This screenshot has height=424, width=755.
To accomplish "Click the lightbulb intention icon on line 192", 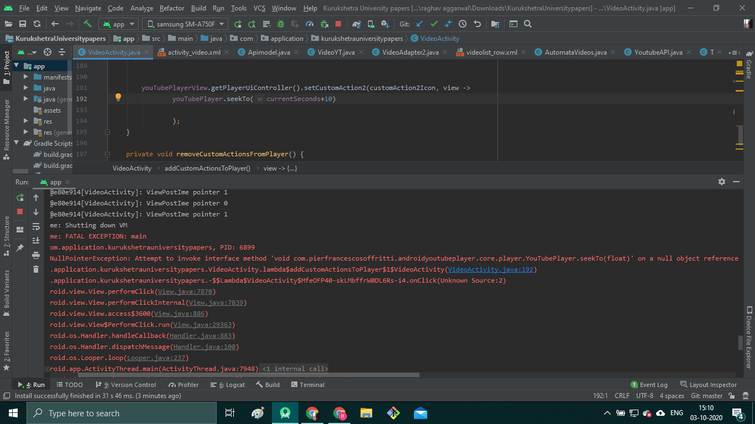I will [x=118, y=98].
